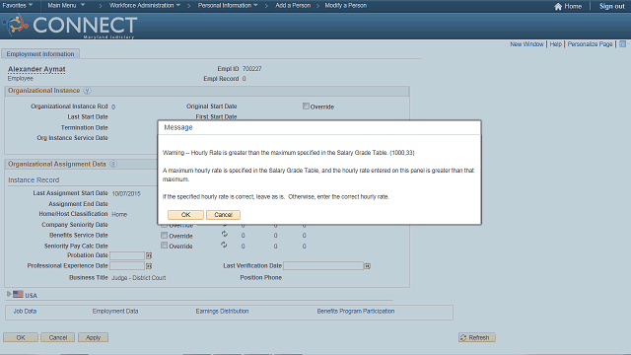Click the page bottom Cancel button
Image resolution: width=631 pixels, height=355 pixels.
57,337
